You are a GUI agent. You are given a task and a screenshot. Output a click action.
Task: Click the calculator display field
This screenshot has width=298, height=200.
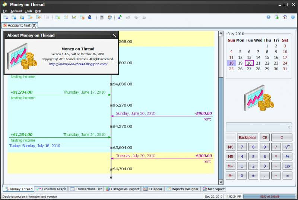(259, 127)
